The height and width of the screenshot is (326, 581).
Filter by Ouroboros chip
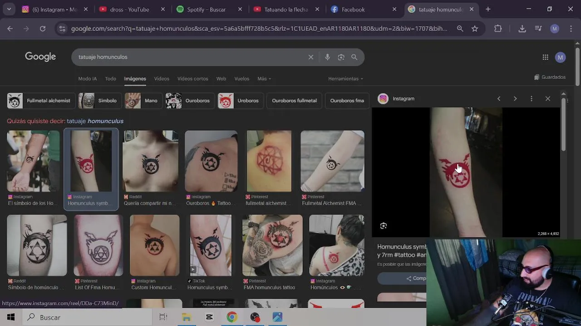[x=190, y=101]
